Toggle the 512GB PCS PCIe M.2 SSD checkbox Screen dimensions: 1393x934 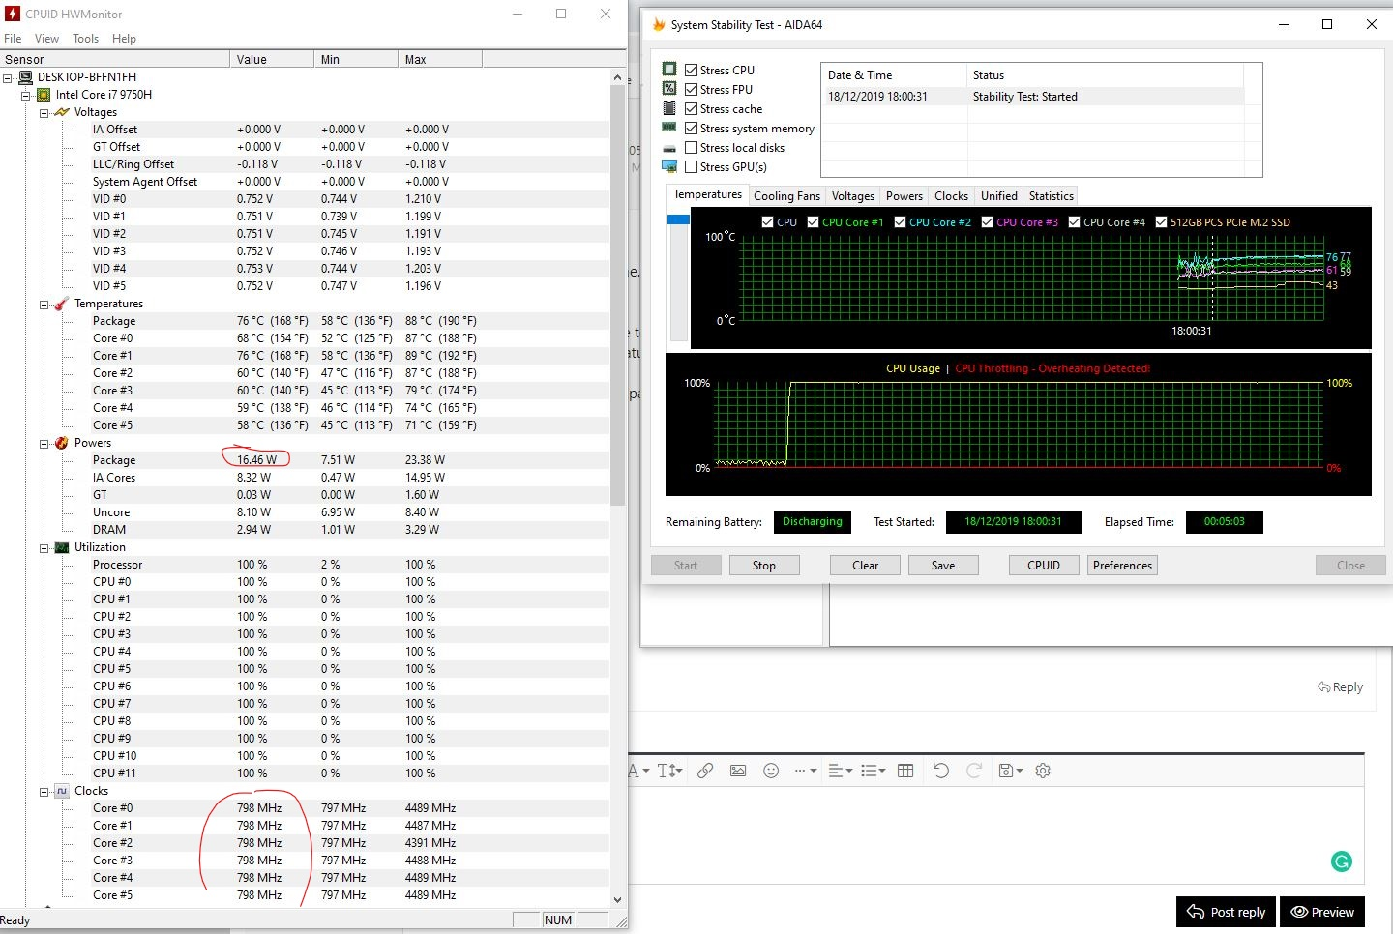pos(1161,221)
